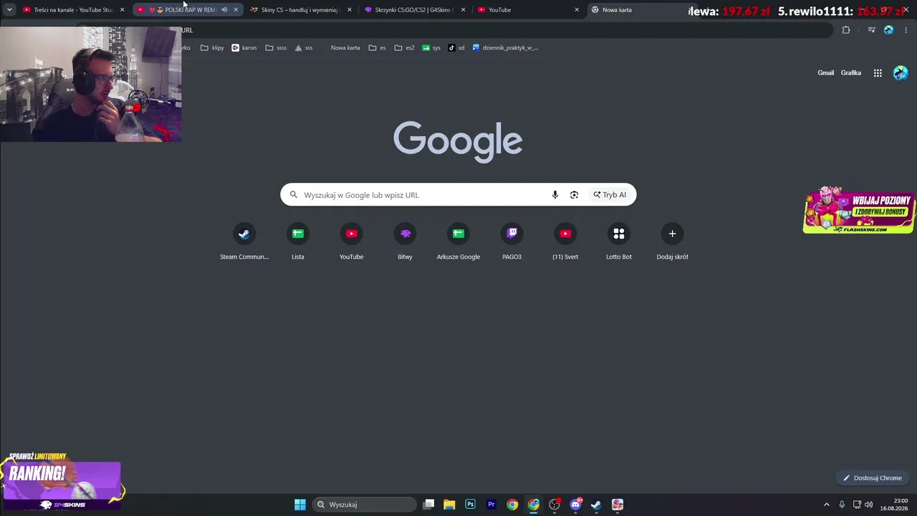Click the Windows taskbar Wyszukaj search field
The height and width of the screenshot is (516, 917).
pos(365,505)
